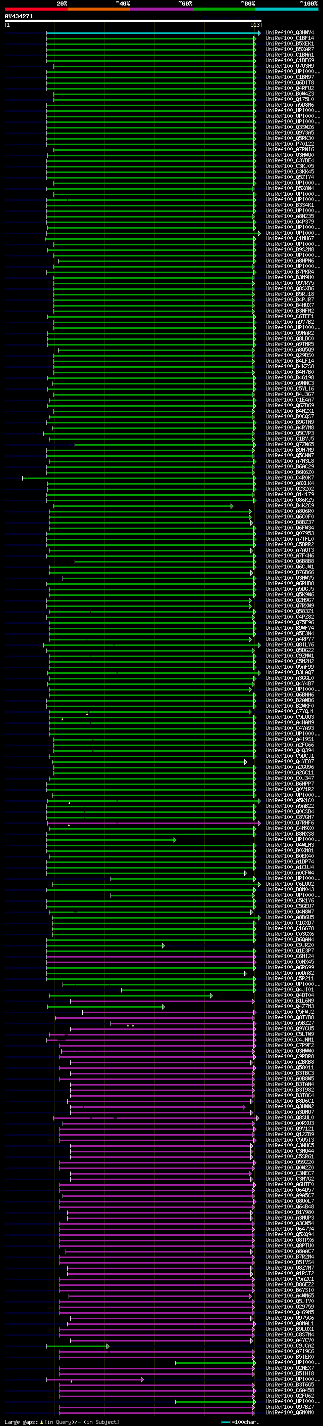
Task: Select the UniRef100_Q6DIT8 label
Action: 290,82
